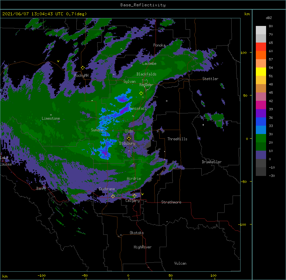Select the asterisk marker east of RedDeer

pyautogui.click(x=167, y=101)
